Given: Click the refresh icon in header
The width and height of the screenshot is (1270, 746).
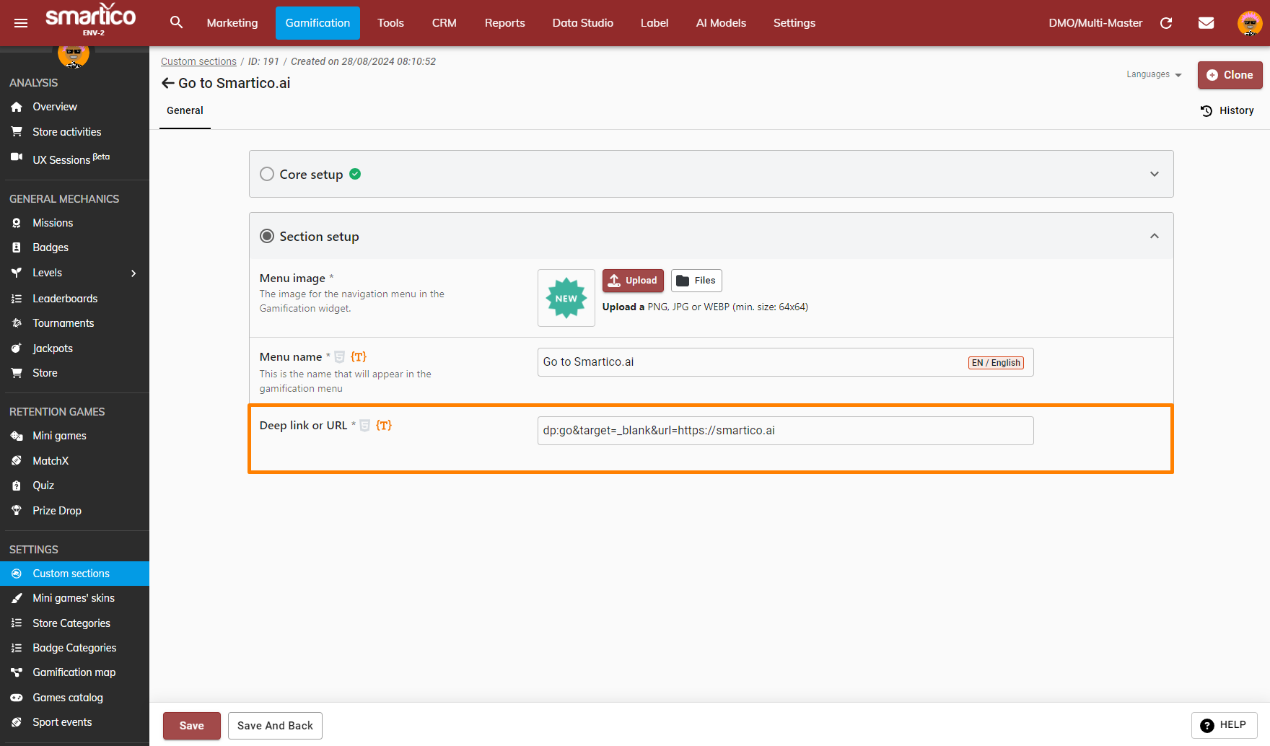Looking at the screenshot, I should point(1166,23).
